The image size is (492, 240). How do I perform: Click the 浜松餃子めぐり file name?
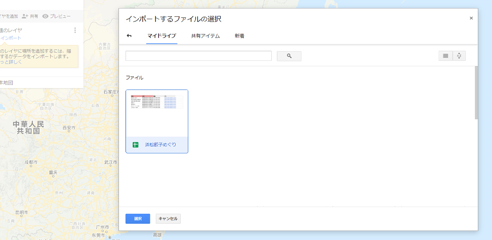pos(160,145)
